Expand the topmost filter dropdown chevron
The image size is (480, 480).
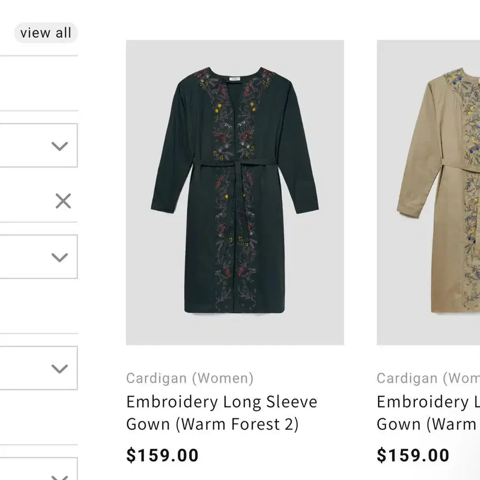coord(60,146)
